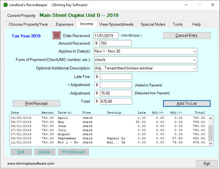Click the Tax Year 2019 label

(x=26, y=36)
